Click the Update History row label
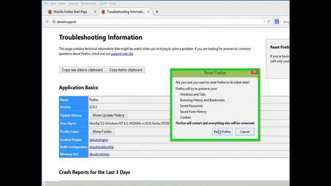The width and height of the screenshot is (331, 186). (x=71, y=115)
